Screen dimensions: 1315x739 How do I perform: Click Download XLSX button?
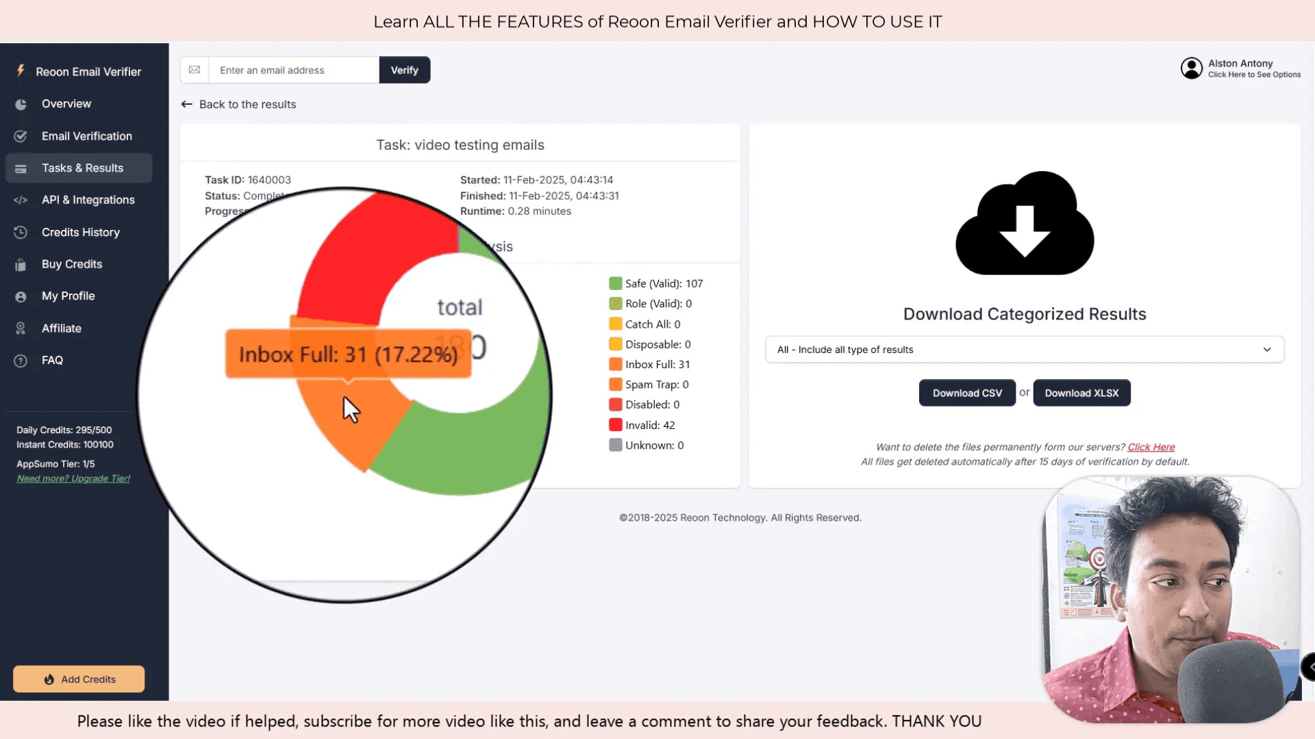(1081, 393)
